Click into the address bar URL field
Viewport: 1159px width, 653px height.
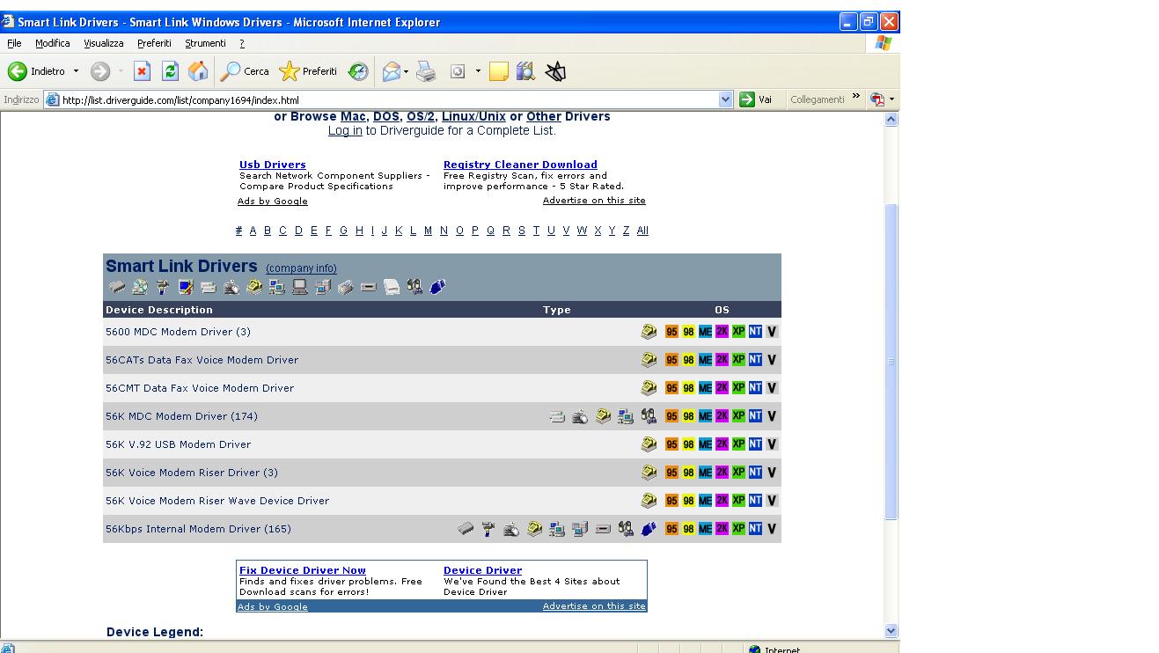tap(387, 99)
